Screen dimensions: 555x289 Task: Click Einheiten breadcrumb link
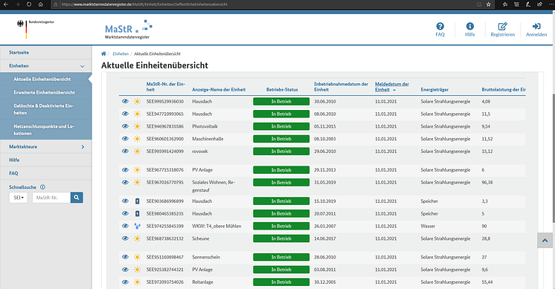pyautogui.click(x=121, y=53)
